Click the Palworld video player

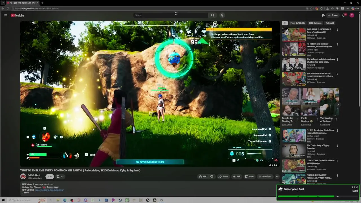150,94
